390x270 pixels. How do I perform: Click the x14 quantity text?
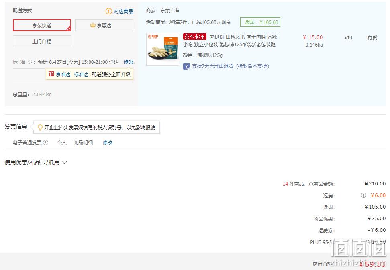coord(348,37)
